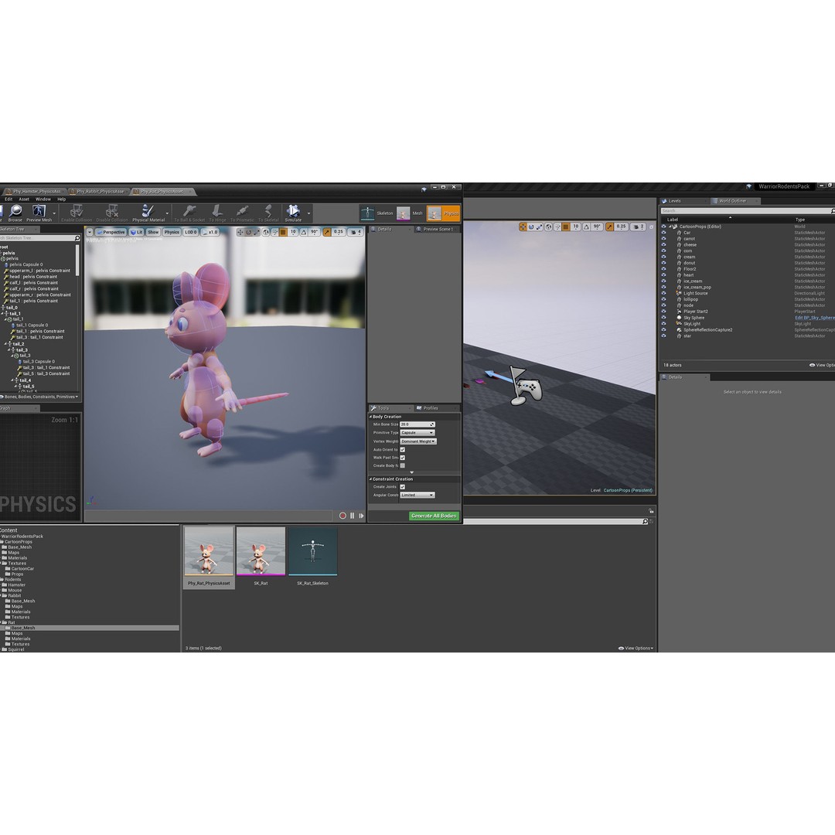This screenshot has width=835, height=835.
Task: Open the Perspective viewport dropdown
Action: point(111,232)
